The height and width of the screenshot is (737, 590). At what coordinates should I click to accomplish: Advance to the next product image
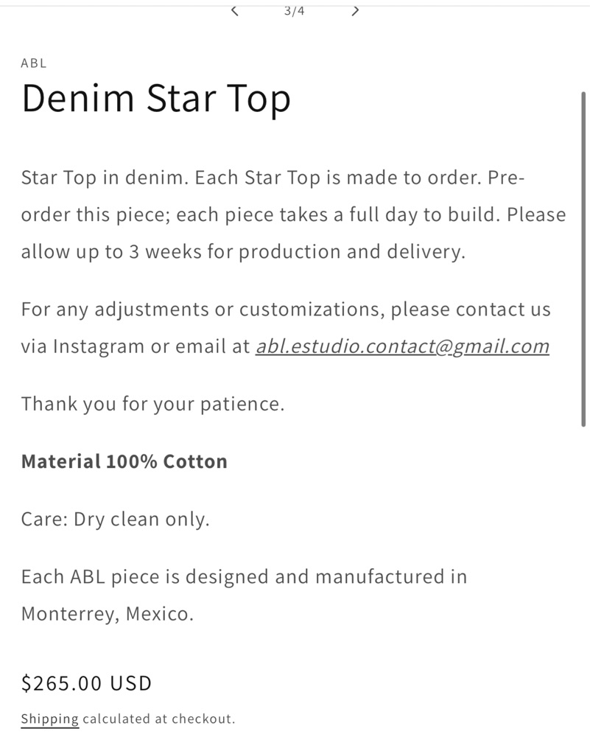[x=355, y=10]
